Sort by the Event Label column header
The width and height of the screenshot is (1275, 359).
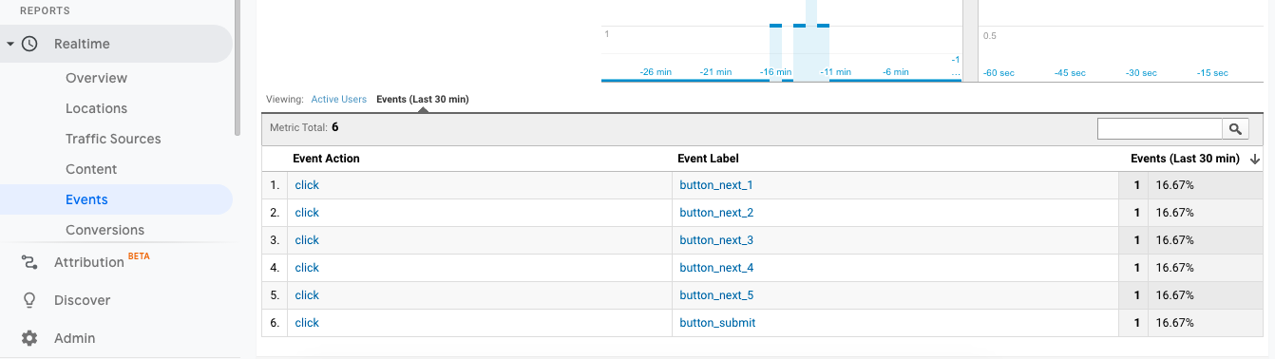708,159
